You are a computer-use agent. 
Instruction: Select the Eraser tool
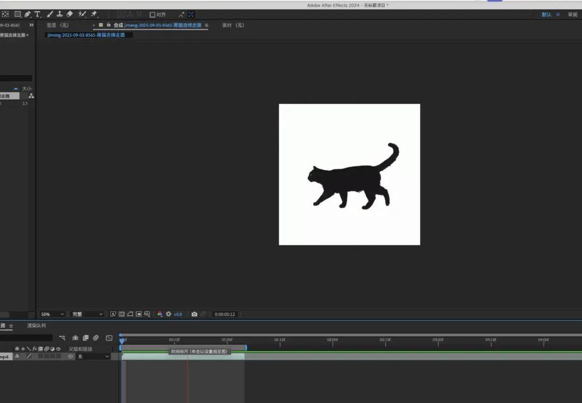coord(70,14)
